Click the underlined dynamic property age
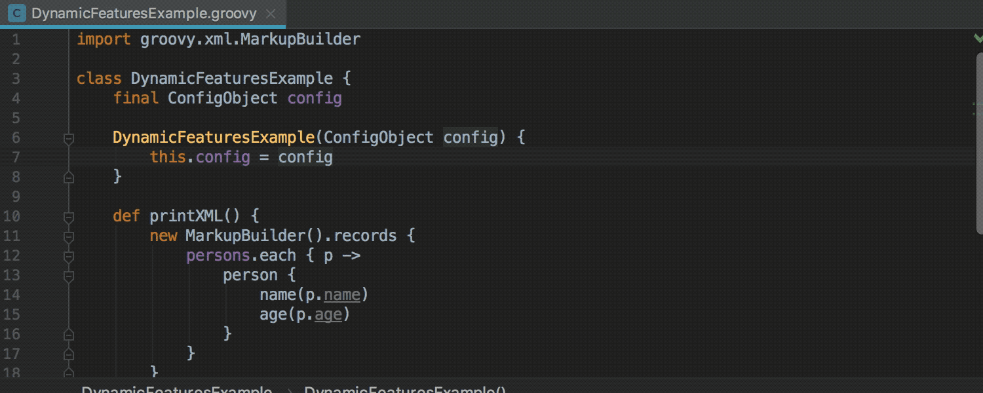This screenshot has width=983, height=393. click(x=327, y=314)
